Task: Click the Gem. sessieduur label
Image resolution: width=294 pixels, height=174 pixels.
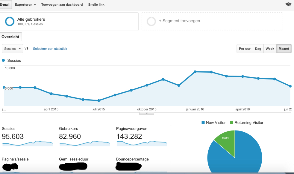Action: point(74,159)
